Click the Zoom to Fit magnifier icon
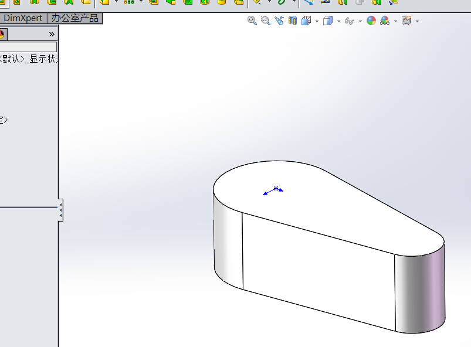 click(x=252, y=21)
